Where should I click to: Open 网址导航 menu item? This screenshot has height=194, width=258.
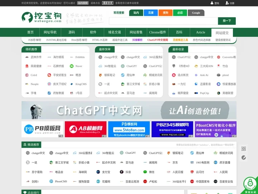[x=50, y=32]
